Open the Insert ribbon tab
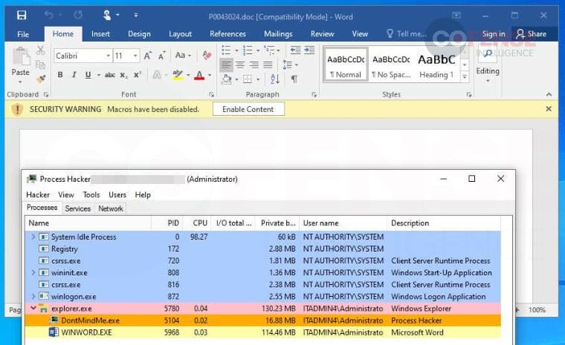 click(x=100, y=34)
